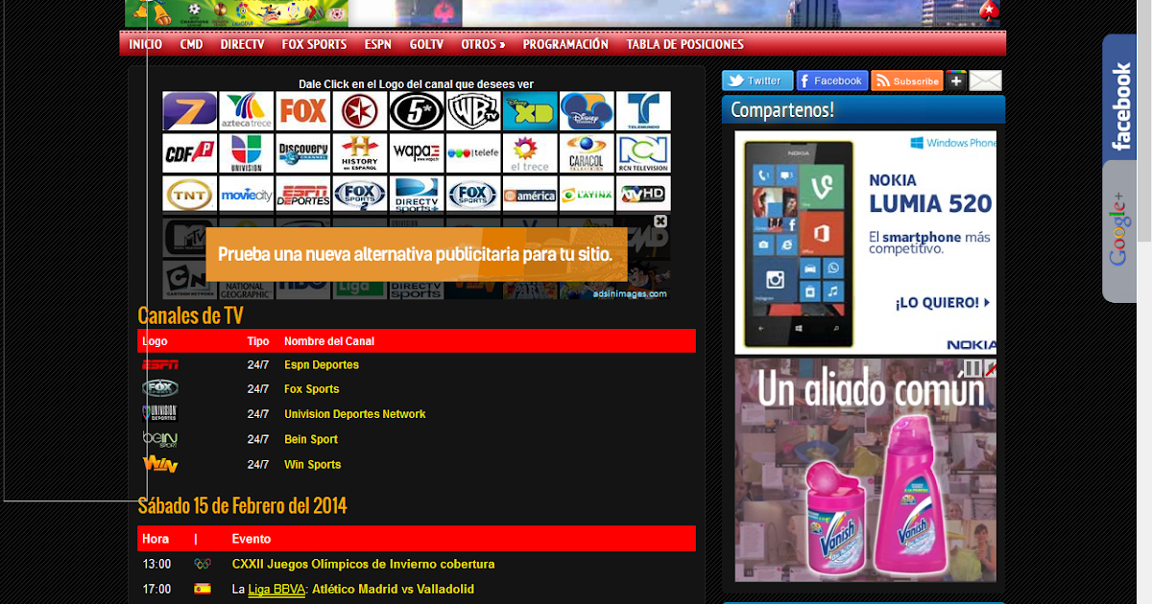Viewport: 1152px width, 604px height.
Task: Open the Espn Deportes channel link
Action: (x=322, y=364)
